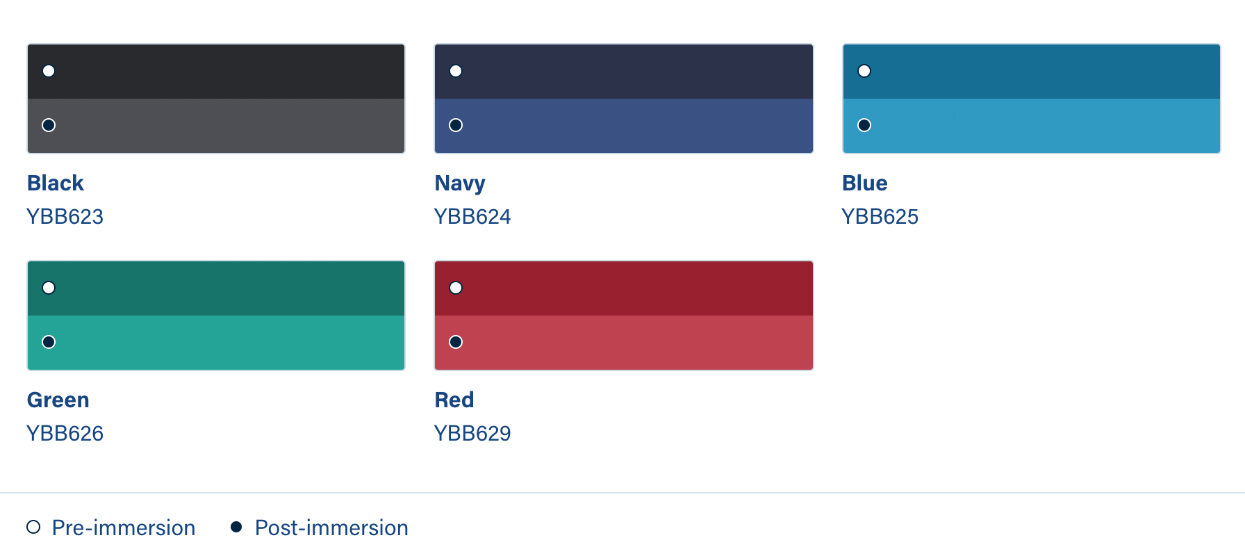Click the Pre-immersion legend circle icon

click(x=33, y=528)
